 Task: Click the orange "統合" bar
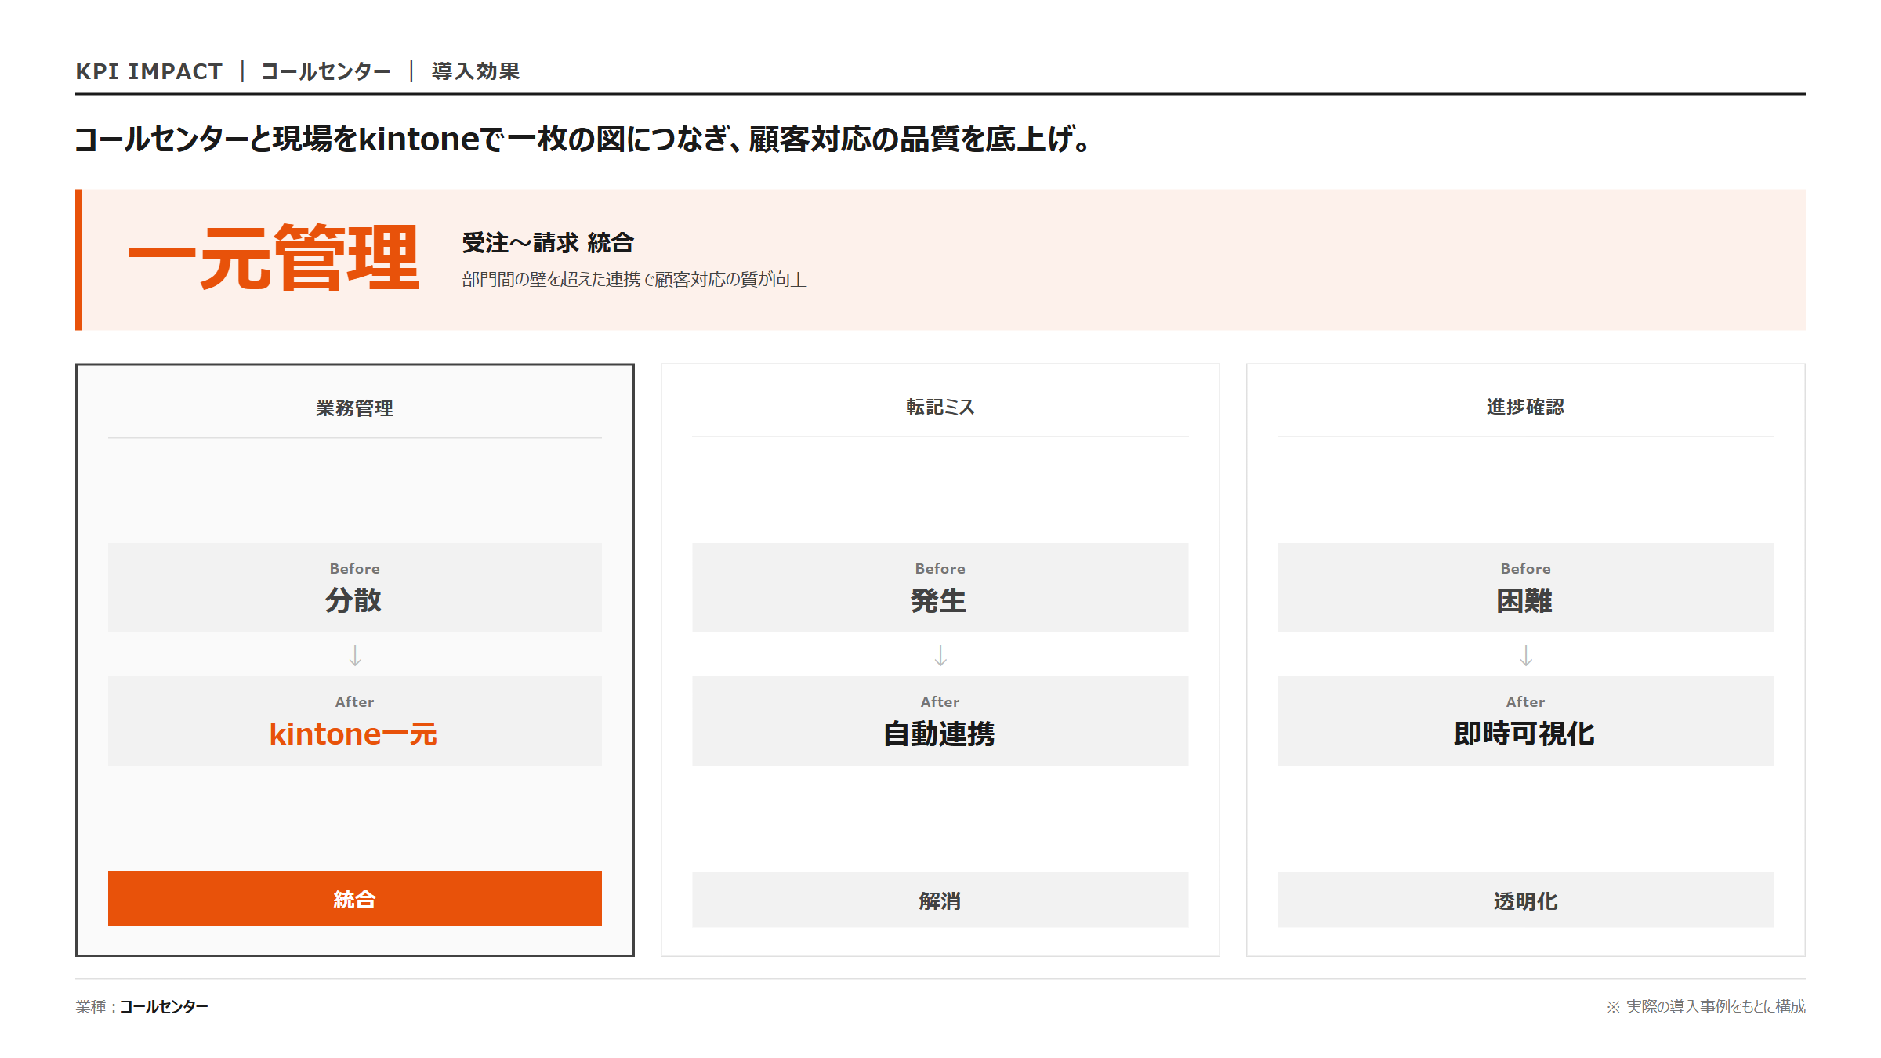click(355, 899)
